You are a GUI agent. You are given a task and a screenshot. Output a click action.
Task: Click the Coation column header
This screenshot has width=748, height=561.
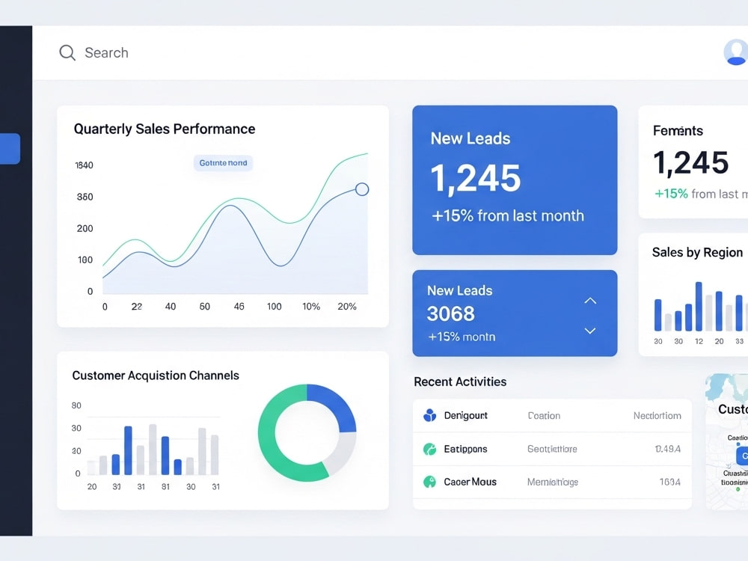544,415
